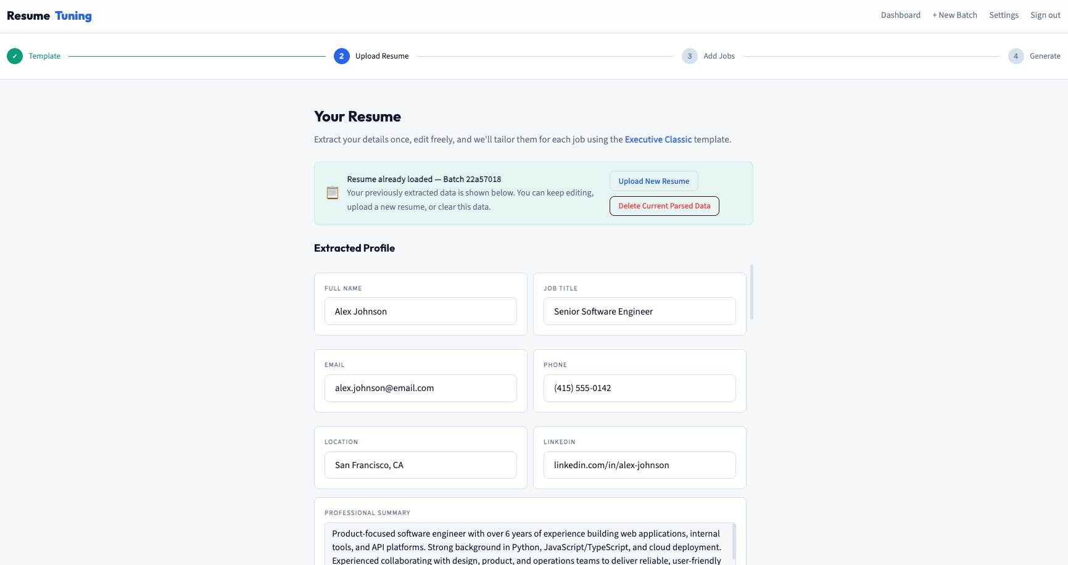The image size is (1068, 565).
Task: Open the Dashboard page
Action: point(900,15)
